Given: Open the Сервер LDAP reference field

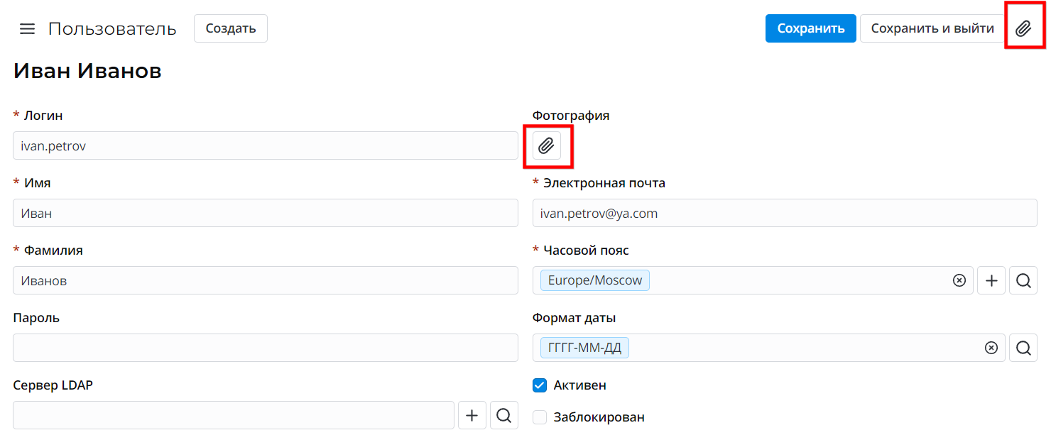Looking at the screenshot, I should pyautogui.click(x=233, y=415).
